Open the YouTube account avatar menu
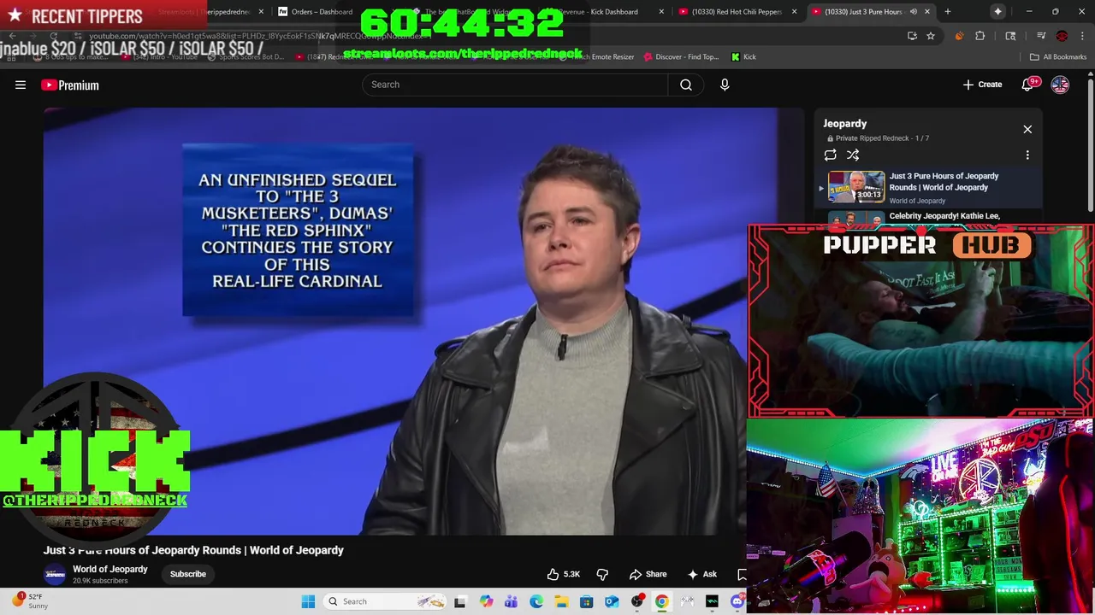The height and width of the screenshot is (615, 1095). (1060, 85)
